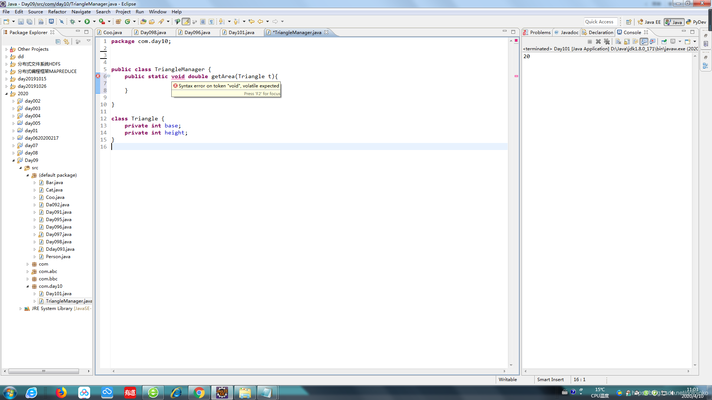Toggle Link with Editor in Package Explorer
The image size is (712, 400).
coord(66,41)
